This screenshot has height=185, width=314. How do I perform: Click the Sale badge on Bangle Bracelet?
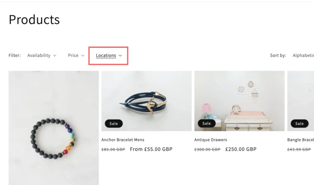[x=299, y=123]
